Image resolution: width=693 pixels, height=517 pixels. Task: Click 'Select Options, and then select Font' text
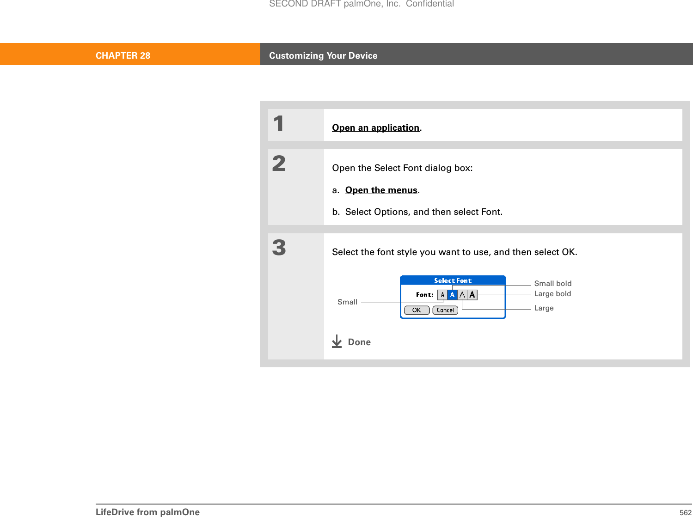click(423, 212)
